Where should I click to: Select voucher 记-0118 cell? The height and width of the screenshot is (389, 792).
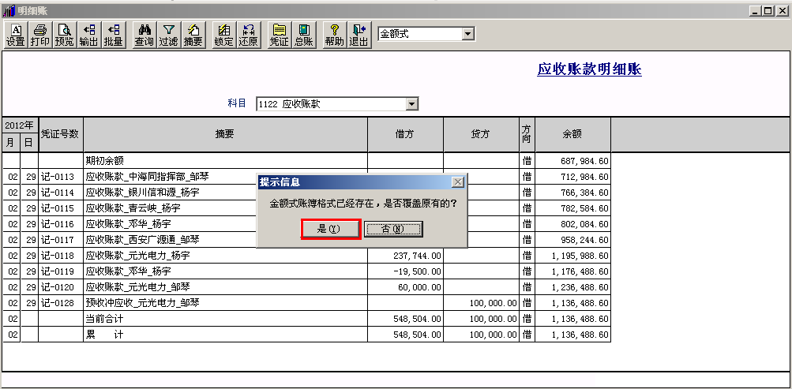[x=61, y=256]
